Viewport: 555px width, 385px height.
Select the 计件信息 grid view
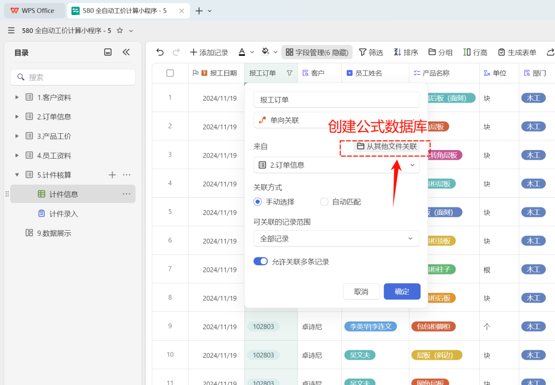[x=73, y=194]
